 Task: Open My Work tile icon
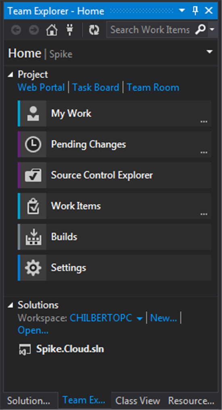(x=33, y=113)
